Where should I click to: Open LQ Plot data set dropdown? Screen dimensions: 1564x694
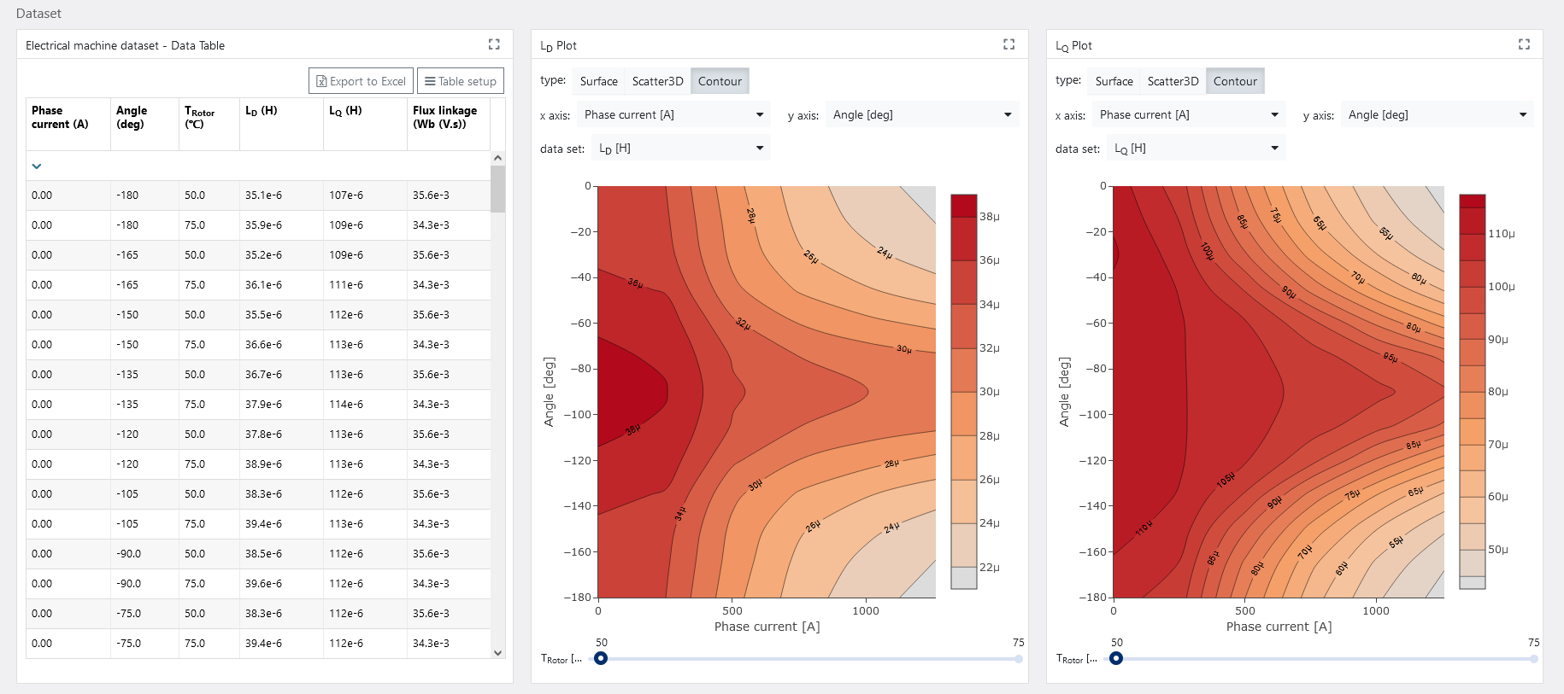click(x=1196, y=149)
